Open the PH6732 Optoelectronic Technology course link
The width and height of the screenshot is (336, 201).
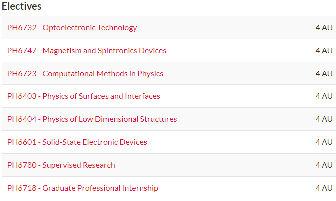72,28
